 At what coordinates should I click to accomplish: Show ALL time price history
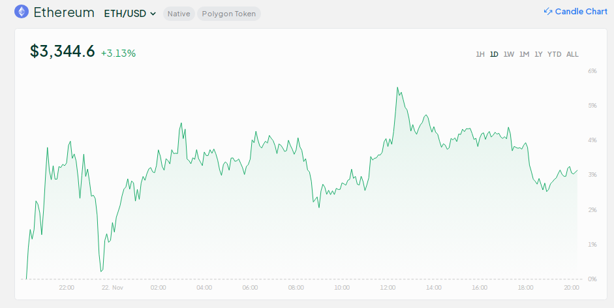[572, 54]
